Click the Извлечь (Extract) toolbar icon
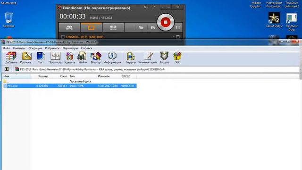The width and height of the screenshot is (302, 170). pyautogui.click(x=26, y=58)
